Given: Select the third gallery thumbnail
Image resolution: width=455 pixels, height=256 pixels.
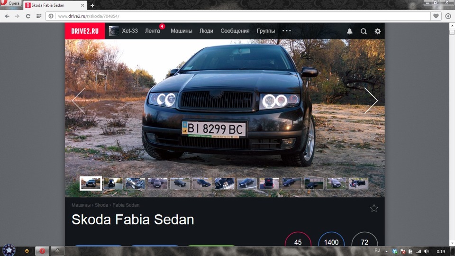Looking at the screenshot, I should pos(136,183).
